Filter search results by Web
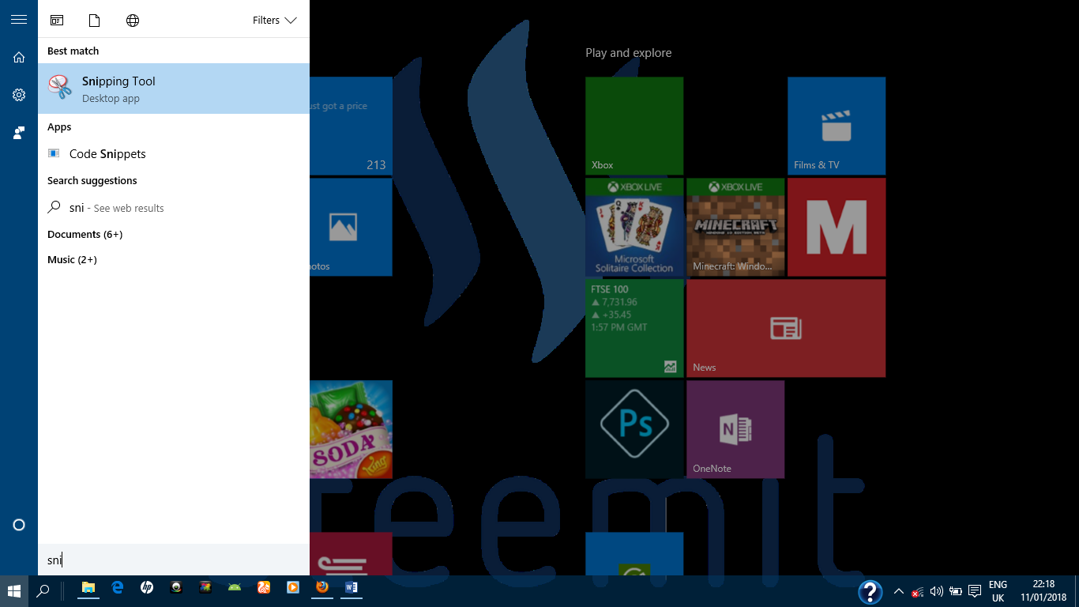This screenshot has height=607, width=1079. pyautogui.click(x=133, y=21)
